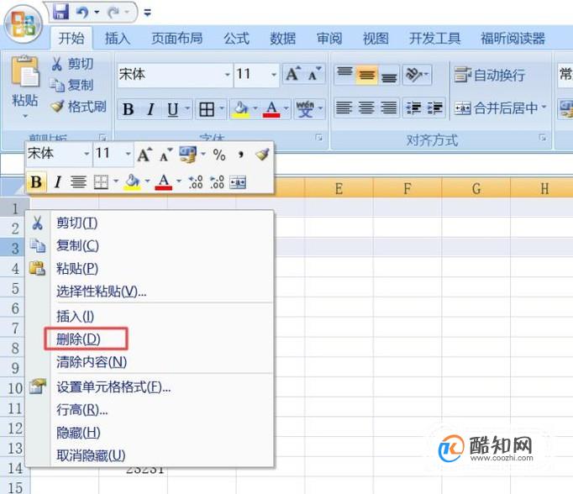573x494 pixels.
Task: Switch to the 页面布局 ribbon tab
Action: [177, 38]
